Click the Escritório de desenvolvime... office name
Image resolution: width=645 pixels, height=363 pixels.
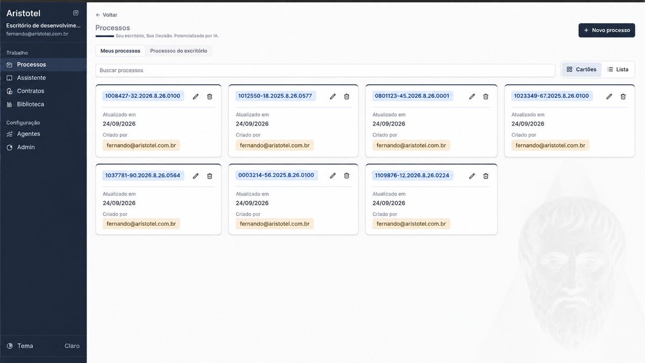click(43, 25)
